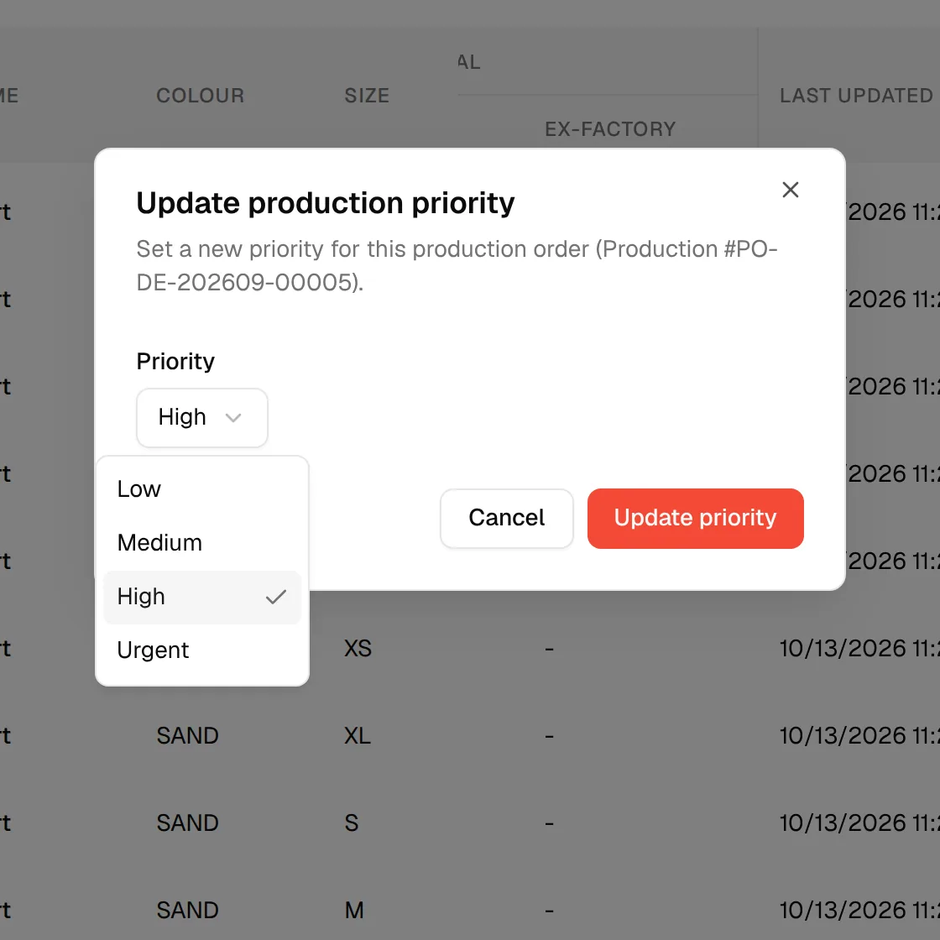Click the EX-FACTORY column header

[610, 129]
